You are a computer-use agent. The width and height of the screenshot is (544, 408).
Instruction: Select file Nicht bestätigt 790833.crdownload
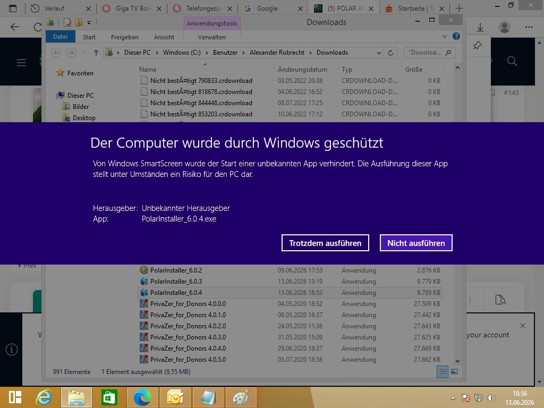pos(201,81)
